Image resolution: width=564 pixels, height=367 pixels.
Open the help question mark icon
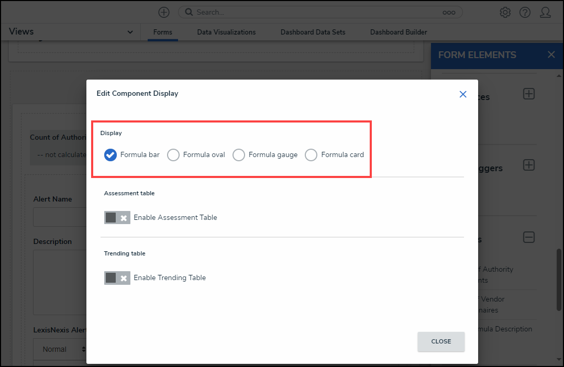525,12
